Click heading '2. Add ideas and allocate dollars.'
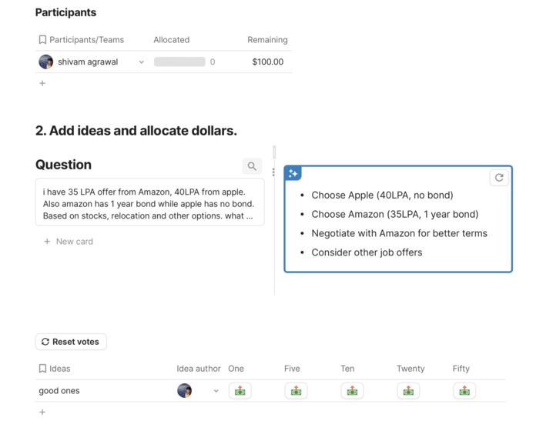 pyautogui.click(x=136, y=130)
